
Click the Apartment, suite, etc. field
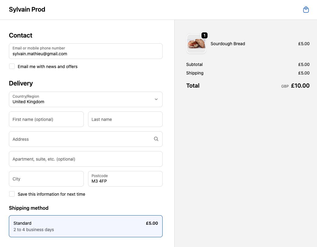(x=86, y=159)
